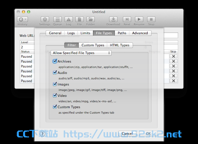Click the green zoom window button
This screenshot has height=144, width=198.
pos(29,12)
